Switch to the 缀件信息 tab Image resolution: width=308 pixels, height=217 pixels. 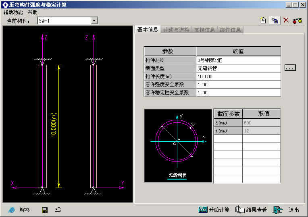point(230,30)
